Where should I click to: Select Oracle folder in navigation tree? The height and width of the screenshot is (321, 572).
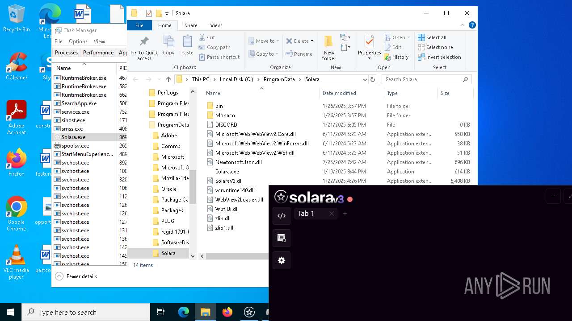pos(168,189)
